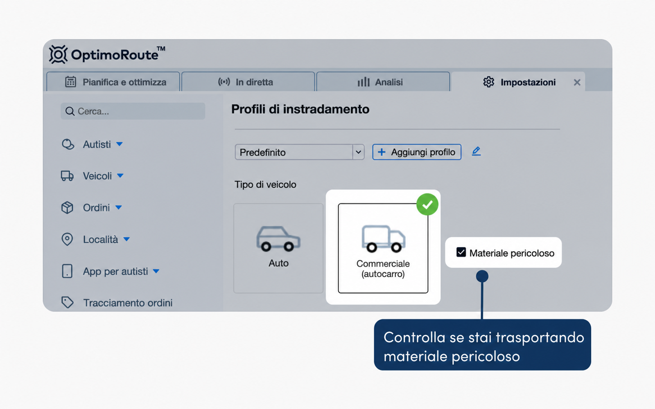Click the Ordini box icon
This screenshot has height=409, width=655.
[67, 208]
